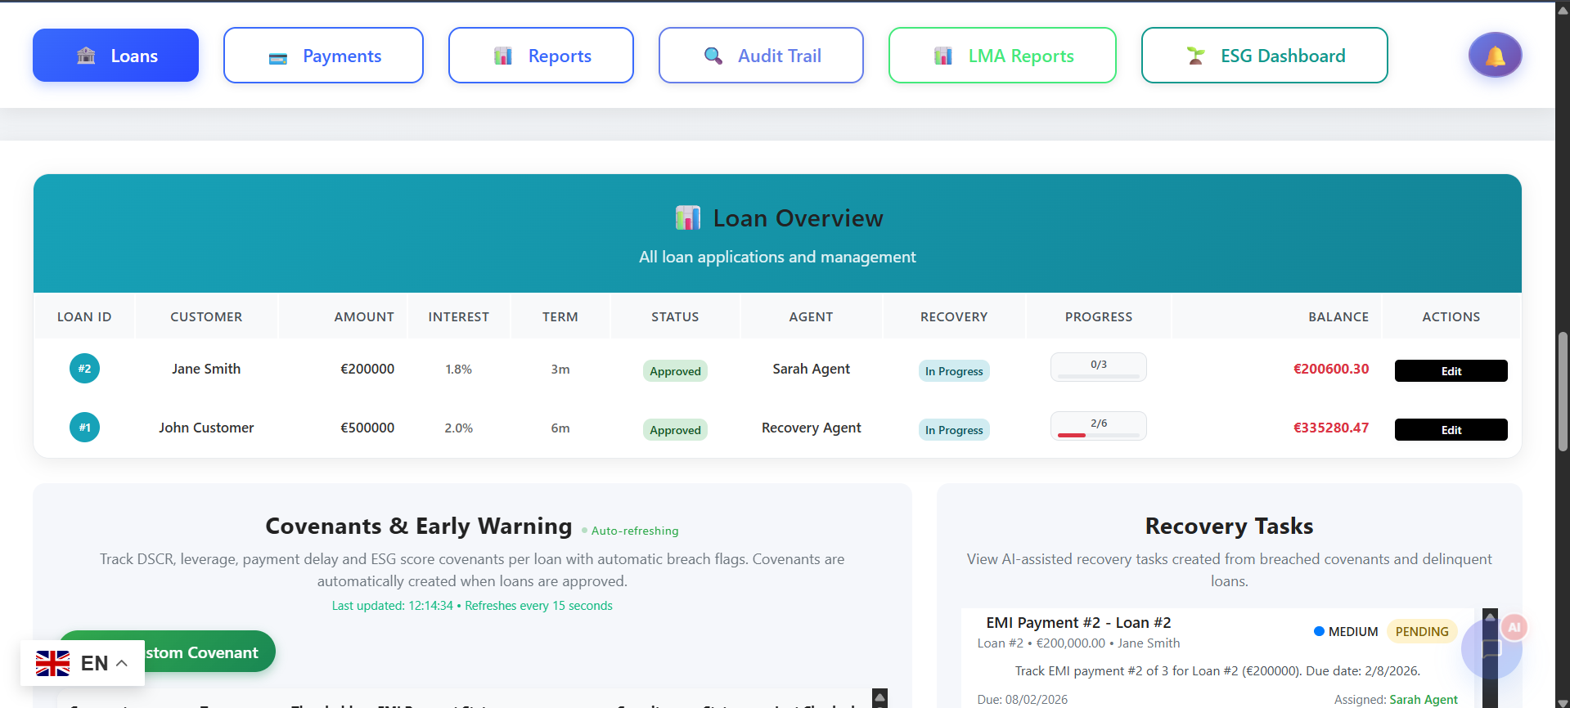Screen dimensions: 1570x708
Task: Click the Recovery Tasks scroll-up arrow
Action: tap(1490, 616)
